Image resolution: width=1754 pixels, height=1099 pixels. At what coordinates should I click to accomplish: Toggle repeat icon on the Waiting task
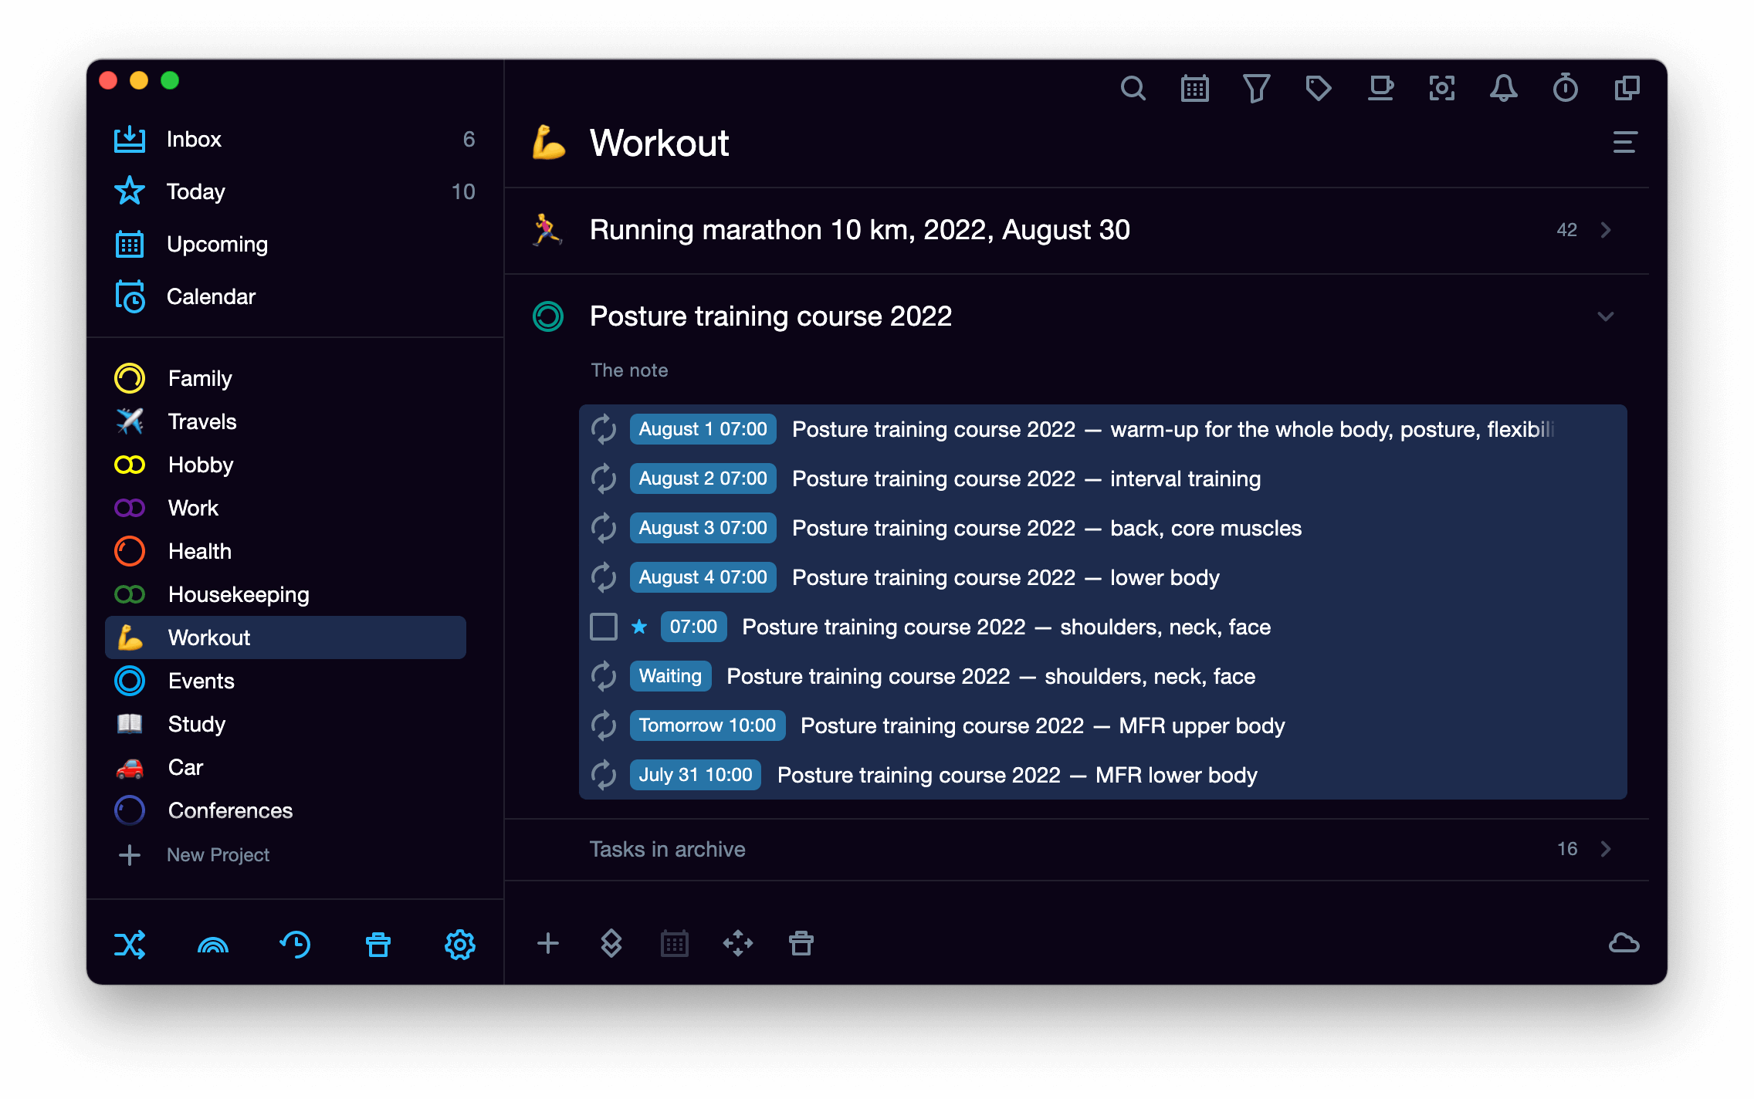[604, 676]
